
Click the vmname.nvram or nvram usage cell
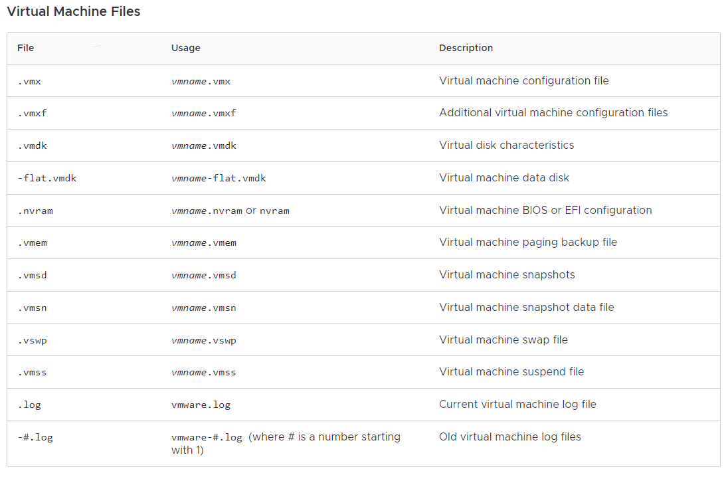coord(230,211)
